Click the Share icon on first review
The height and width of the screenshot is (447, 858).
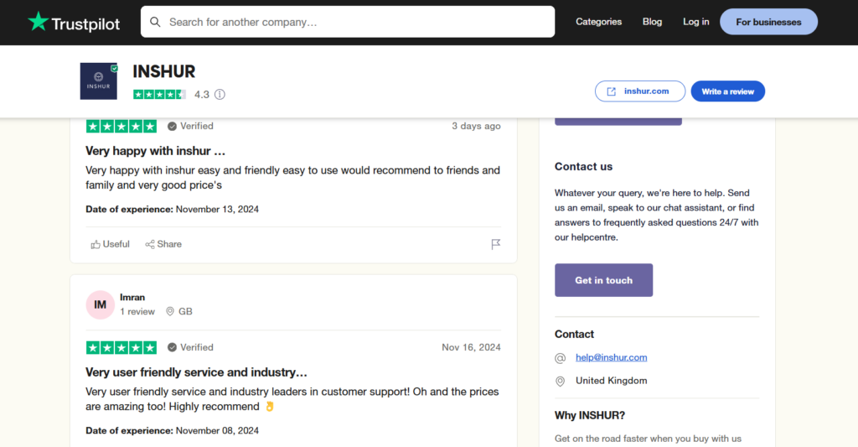point(150,244)
